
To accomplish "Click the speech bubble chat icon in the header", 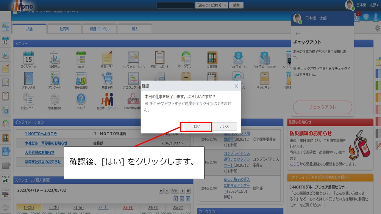I will coord(366,18).
